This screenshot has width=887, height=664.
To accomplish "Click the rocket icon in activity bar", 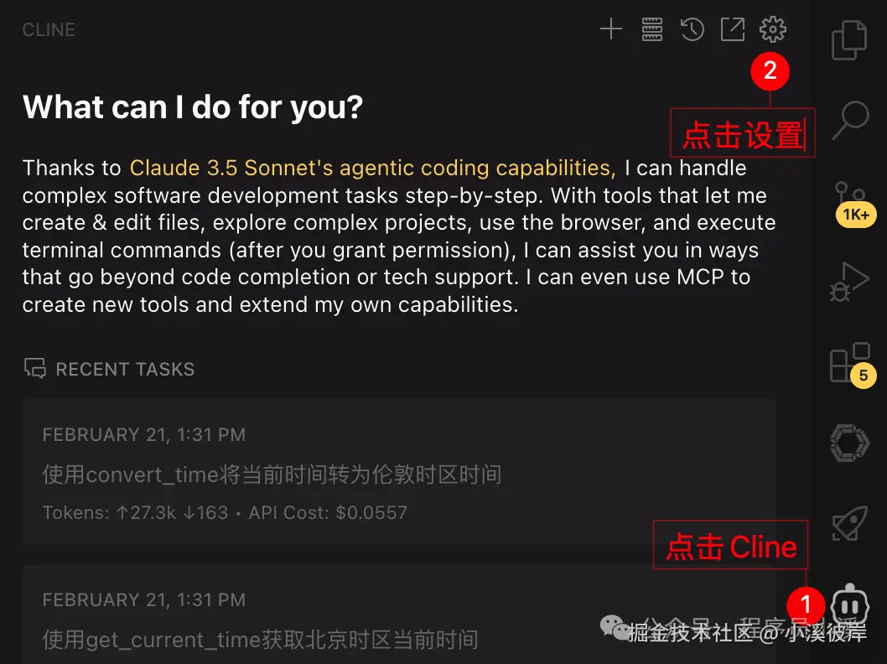I will (849, 521).
